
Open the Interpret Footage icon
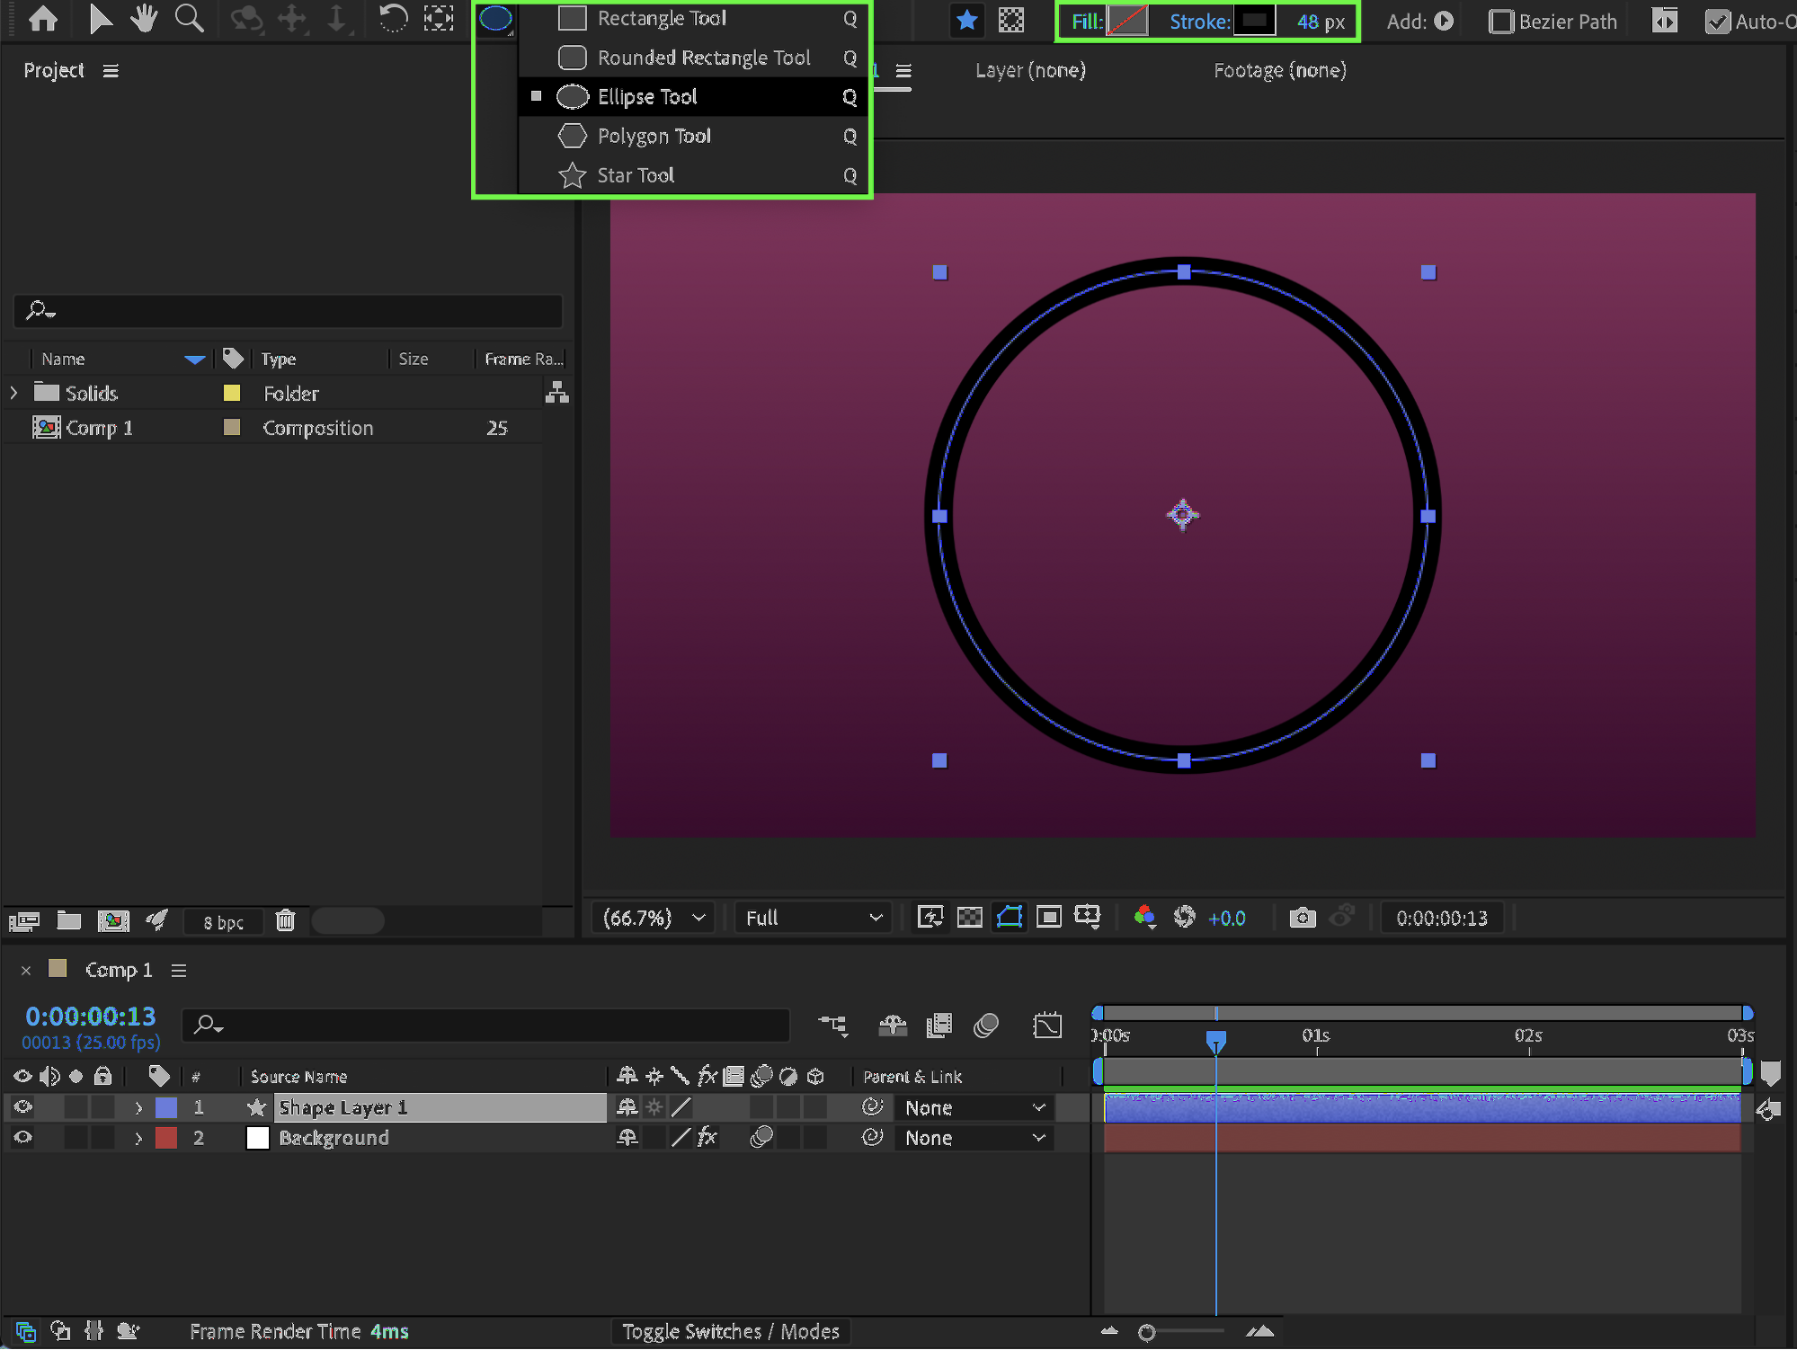coord(24,920)
